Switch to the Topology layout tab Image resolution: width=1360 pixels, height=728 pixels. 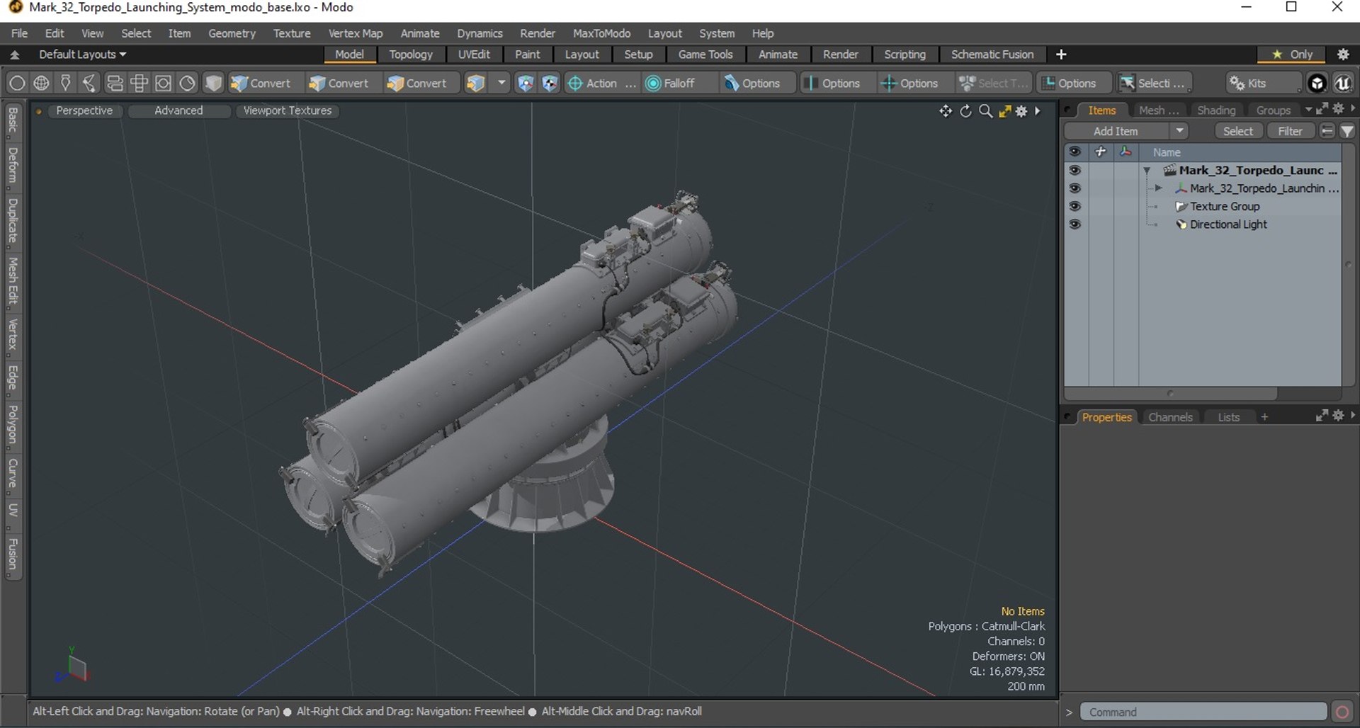[411, 55]
